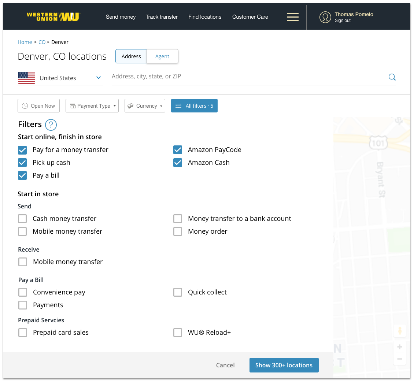Image resolution: width=414 pixels, height=382 pixels.
Task: Enable Send Mobile money transfer
Action: 22,231
